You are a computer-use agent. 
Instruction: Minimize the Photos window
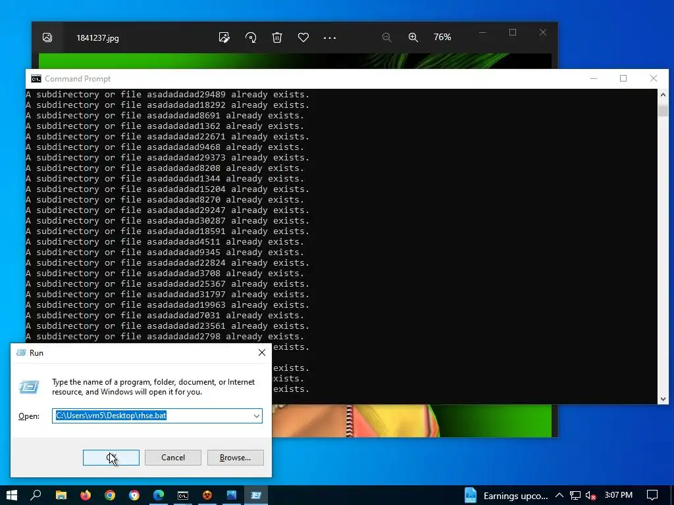pos(482,33)
